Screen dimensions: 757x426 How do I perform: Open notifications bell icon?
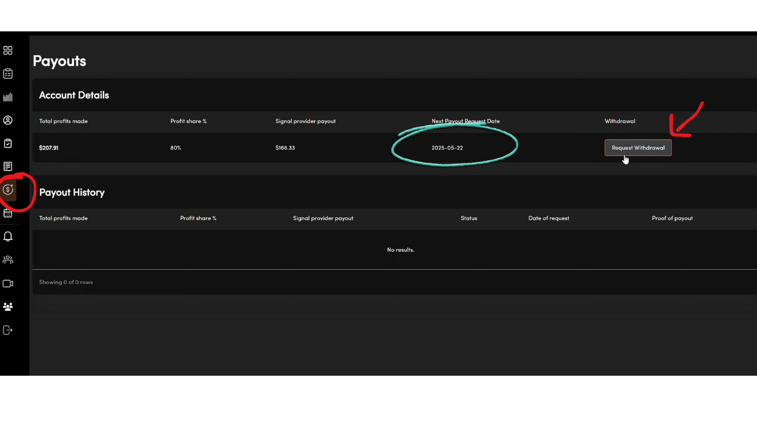pos(8,237)
